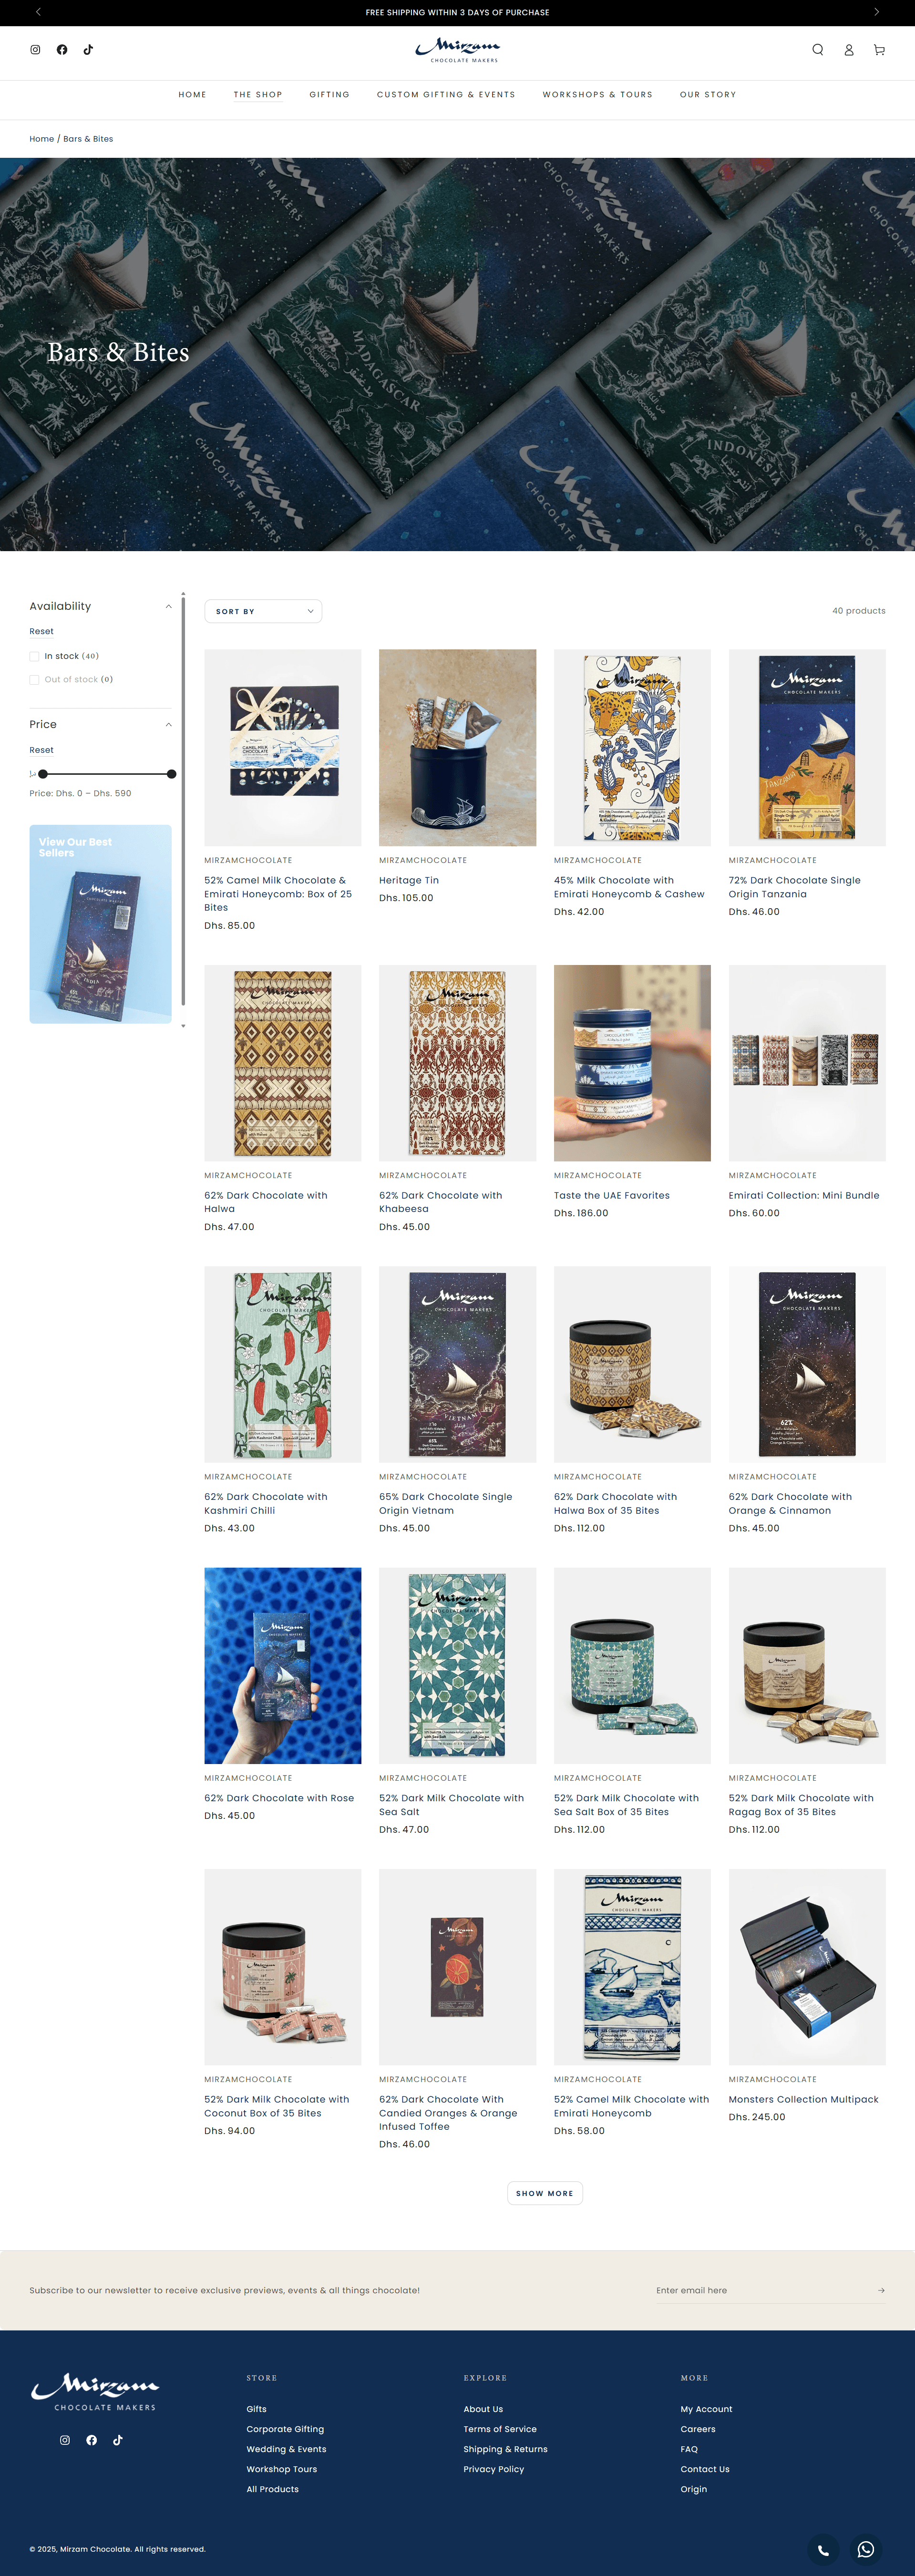The height and width of the screenshot is (2576, 915).
Task: Open the shopping cart icon
Action: click(x=879, y=50)
